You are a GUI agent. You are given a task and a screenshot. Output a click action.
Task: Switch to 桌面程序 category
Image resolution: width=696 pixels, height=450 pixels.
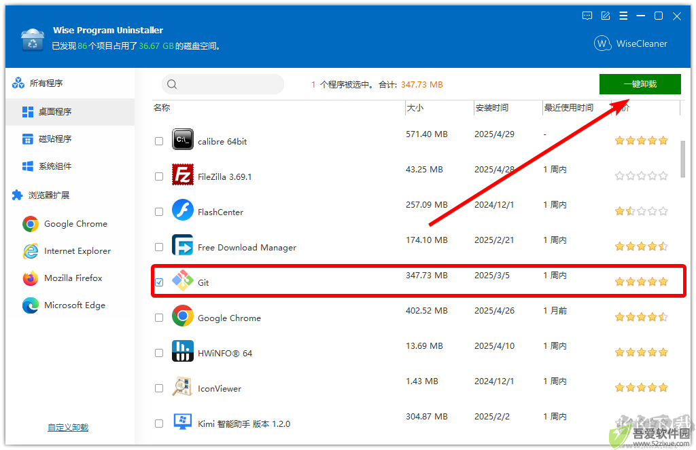coord(70,112)
